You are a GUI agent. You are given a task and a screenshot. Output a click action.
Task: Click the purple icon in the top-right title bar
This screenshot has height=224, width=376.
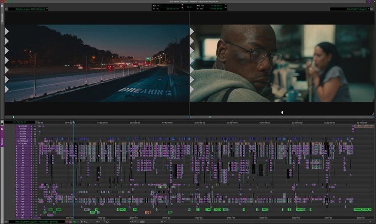pyautogui.click(x=369, y=2)
